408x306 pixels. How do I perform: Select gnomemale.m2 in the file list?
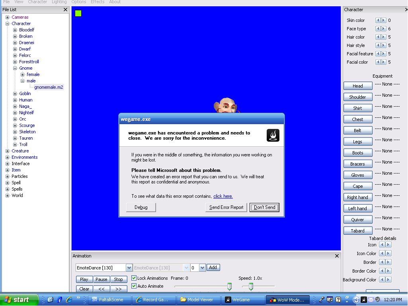[x=49, y=87]
